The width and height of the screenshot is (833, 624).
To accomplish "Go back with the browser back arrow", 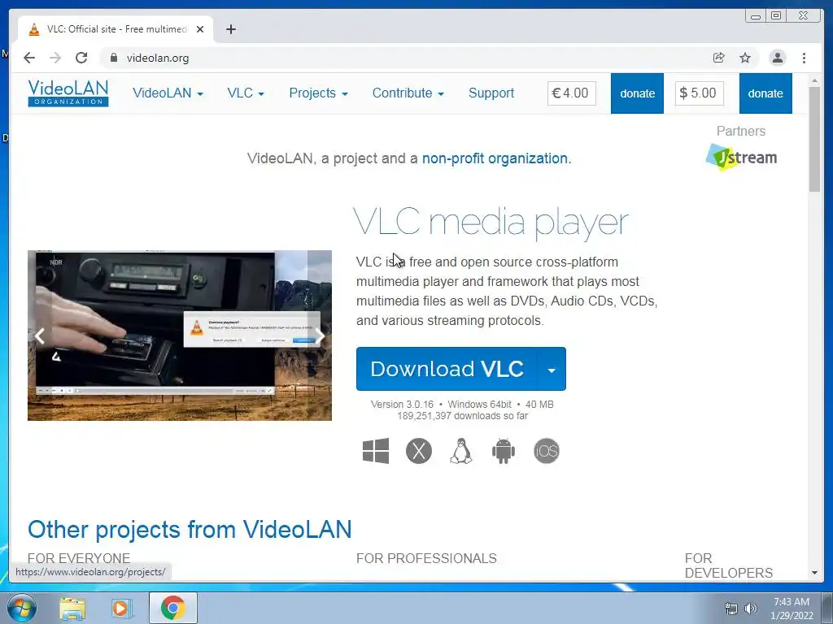I will point(29,58).
